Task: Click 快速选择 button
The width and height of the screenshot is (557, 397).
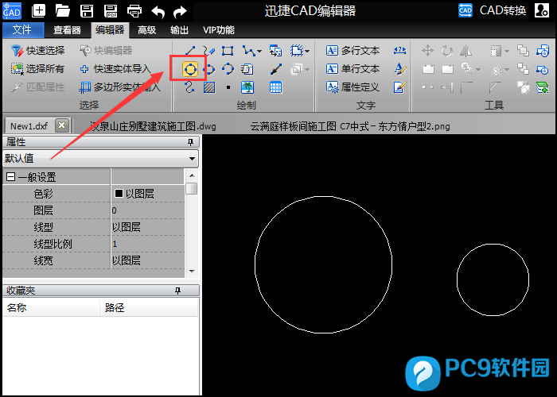Action: 37,50
